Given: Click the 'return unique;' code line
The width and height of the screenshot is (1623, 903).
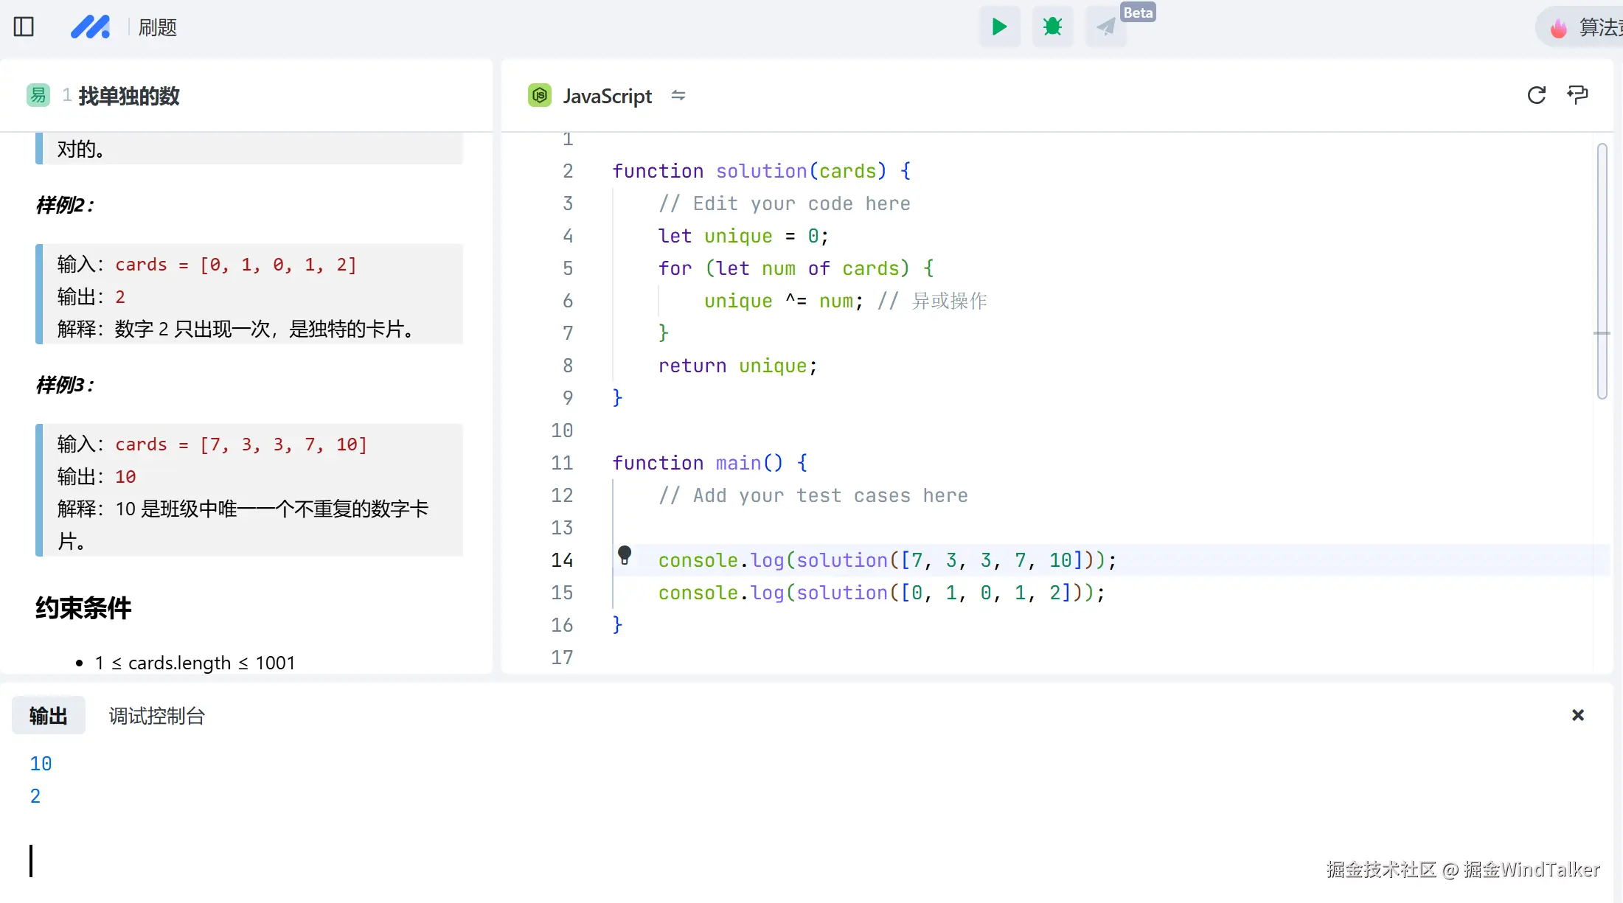Looking at the screenshot, I should pos(737,366).
